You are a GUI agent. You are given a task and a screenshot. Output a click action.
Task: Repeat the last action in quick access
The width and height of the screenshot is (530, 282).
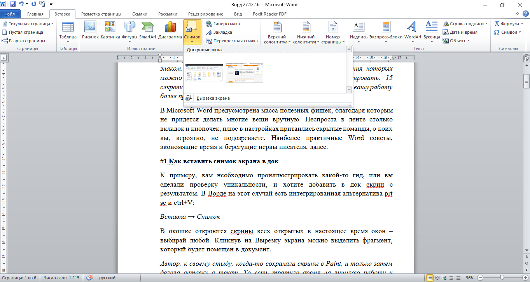[33, 5]
